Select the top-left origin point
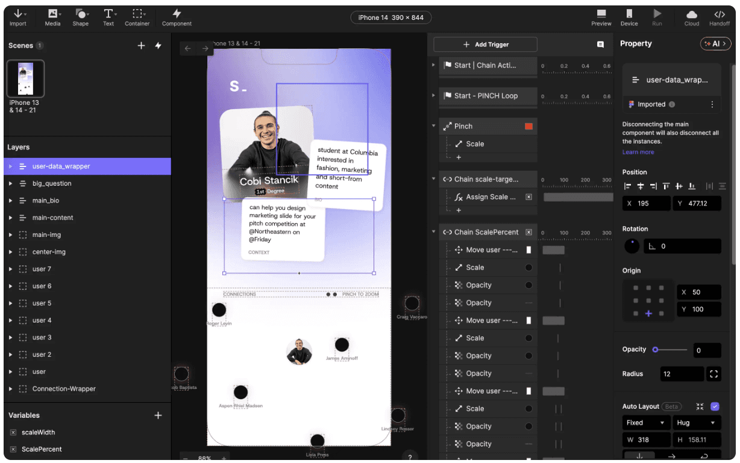Viewport: 740px width, 463px height. pyautogui.click(x=636, y=288)
